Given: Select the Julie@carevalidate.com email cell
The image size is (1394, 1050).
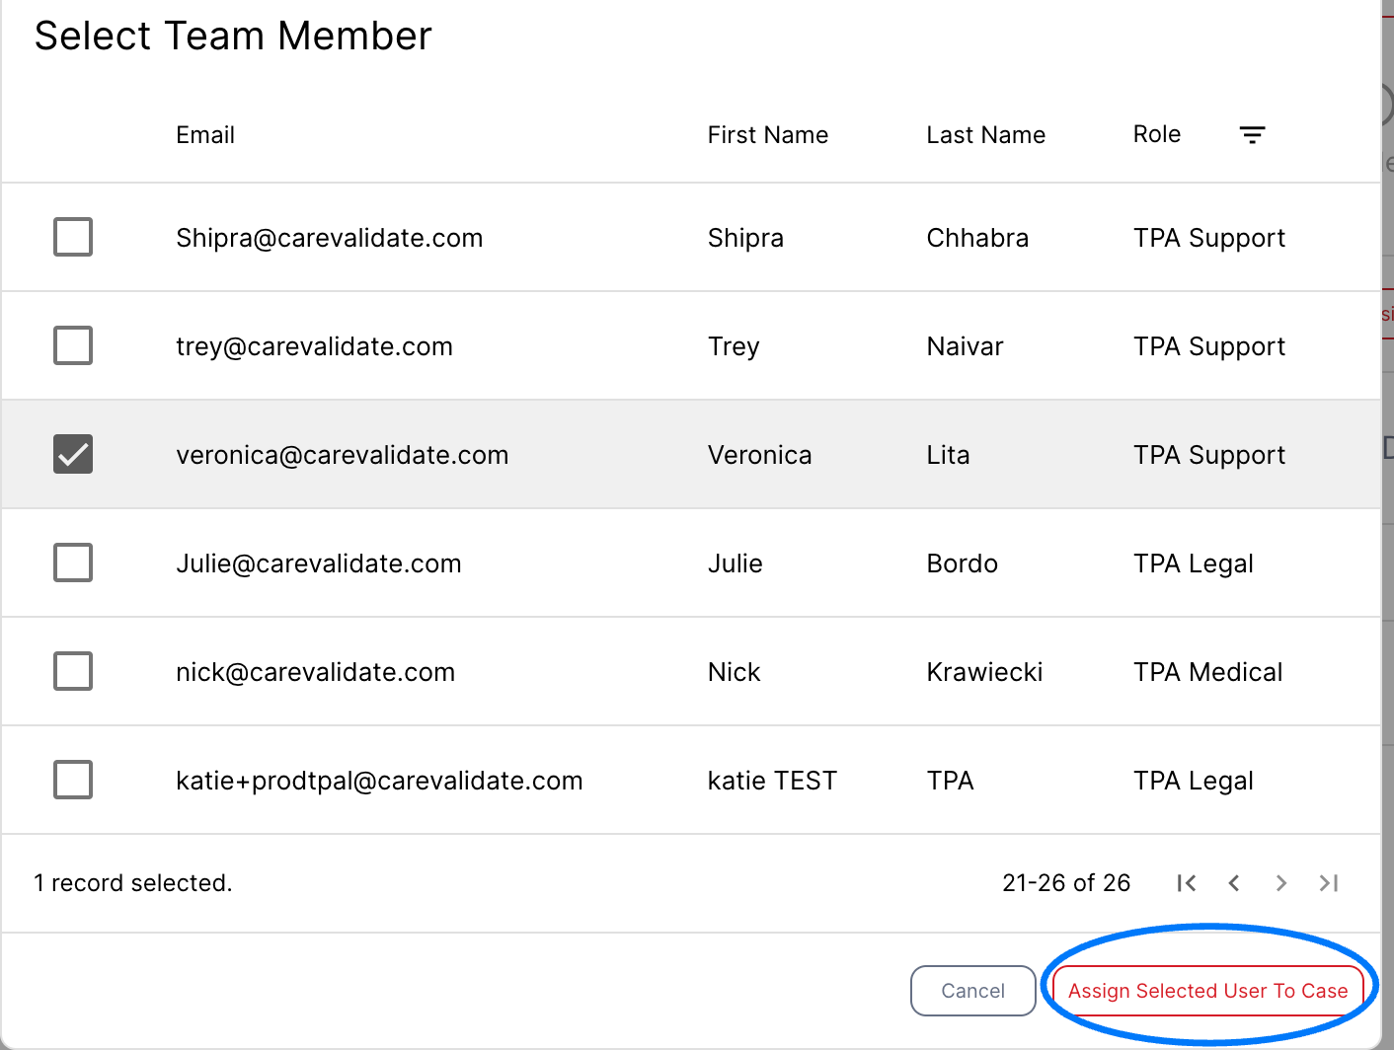Looking at the screenshot, I should click(x=319, y=563).
